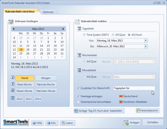
Task: Click the Heute button
Action: point(25,78)
